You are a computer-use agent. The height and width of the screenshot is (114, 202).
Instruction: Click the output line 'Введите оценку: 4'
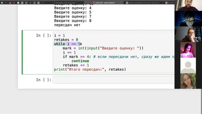point(73,8)
